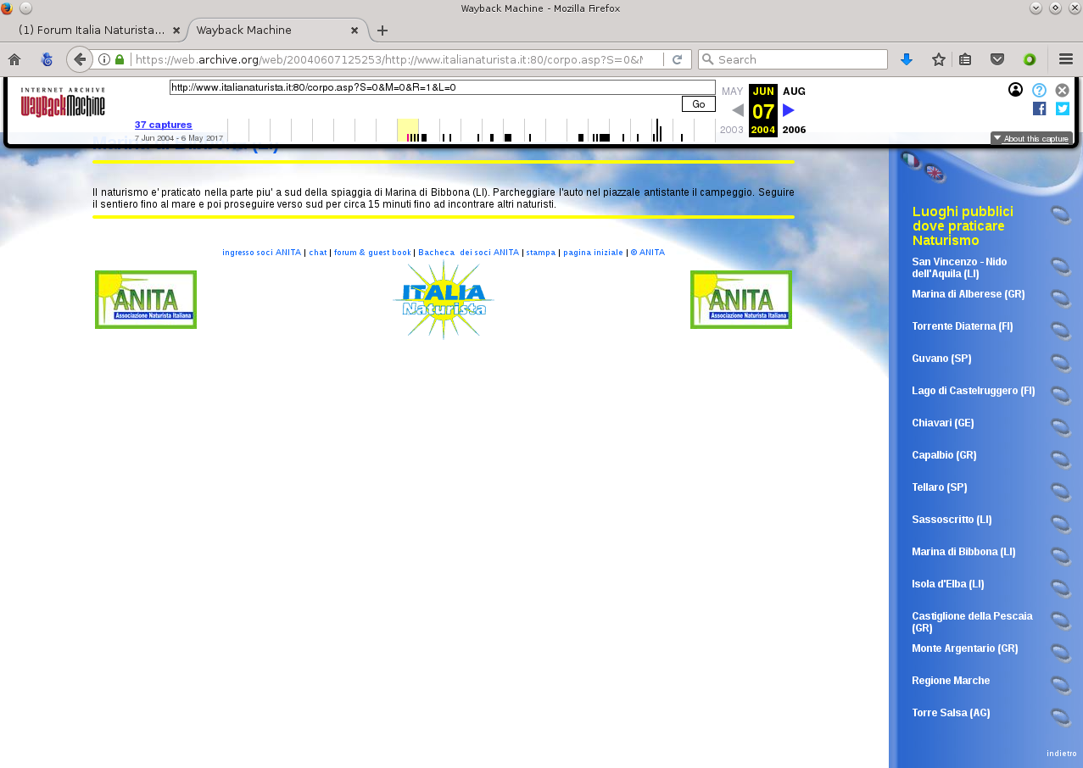The width and height of the screenshot is (1083, 768).
Task: Reload the page with the refresh icon
Action: [x=677, y=59]
